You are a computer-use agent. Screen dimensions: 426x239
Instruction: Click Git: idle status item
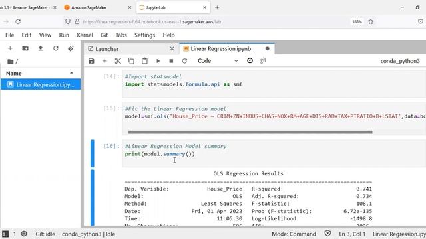tap(45, 234)
